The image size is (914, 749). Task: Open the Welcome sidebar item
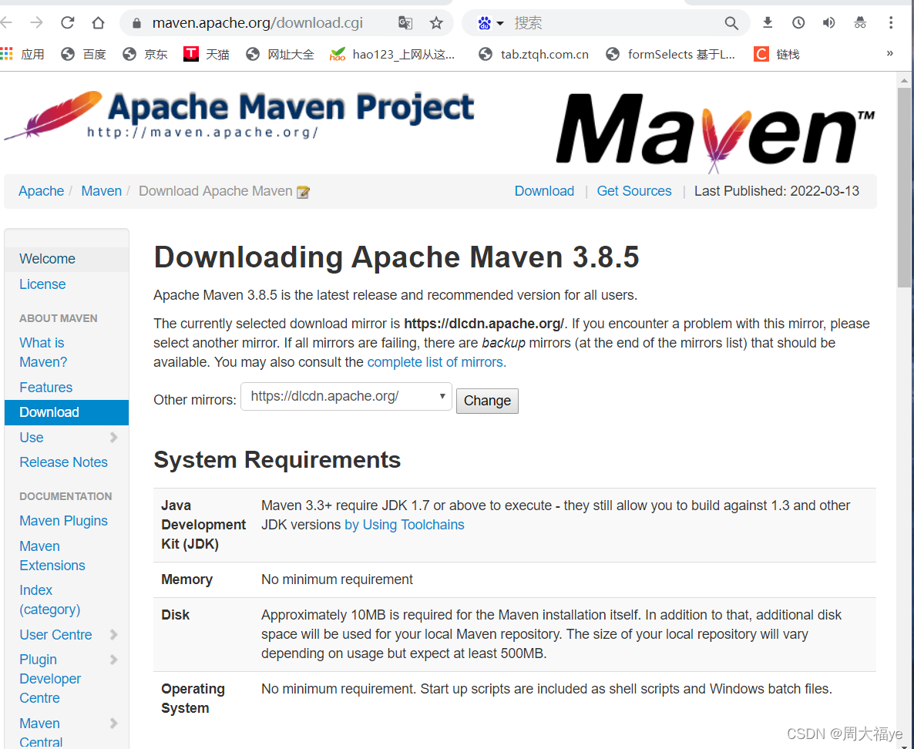66,259
